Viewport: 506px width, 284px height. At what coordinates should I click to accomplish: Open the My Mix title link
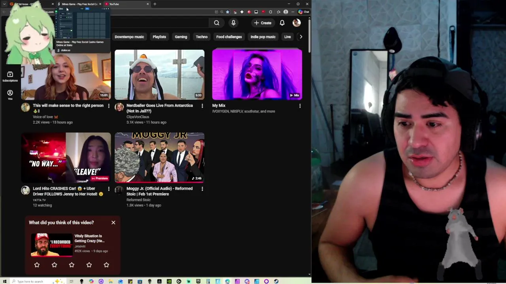click(219, 106)
